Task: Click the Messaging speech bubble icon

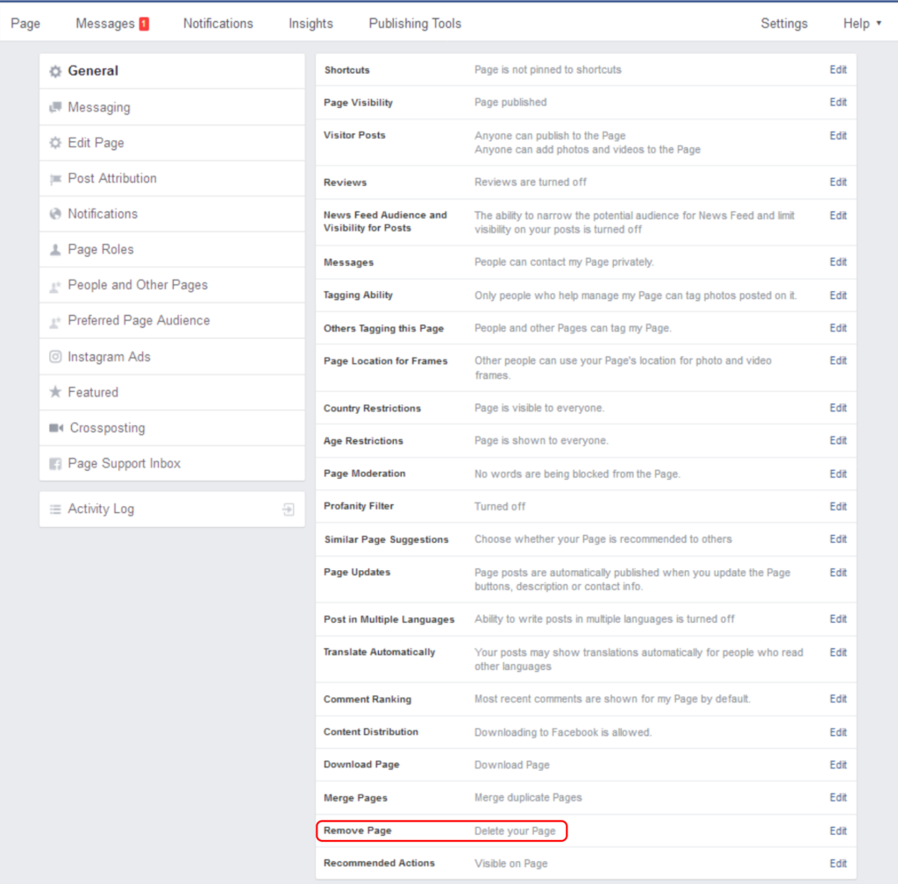Action: [x=55, y=107]
